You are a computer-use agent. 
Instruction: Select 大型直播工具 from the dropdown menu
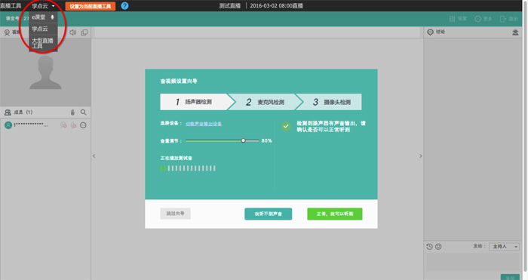click(43, 43)
